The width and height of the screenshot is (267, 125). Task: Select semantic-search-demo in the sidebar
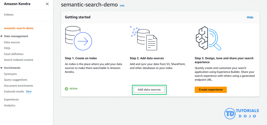[19, 28]
